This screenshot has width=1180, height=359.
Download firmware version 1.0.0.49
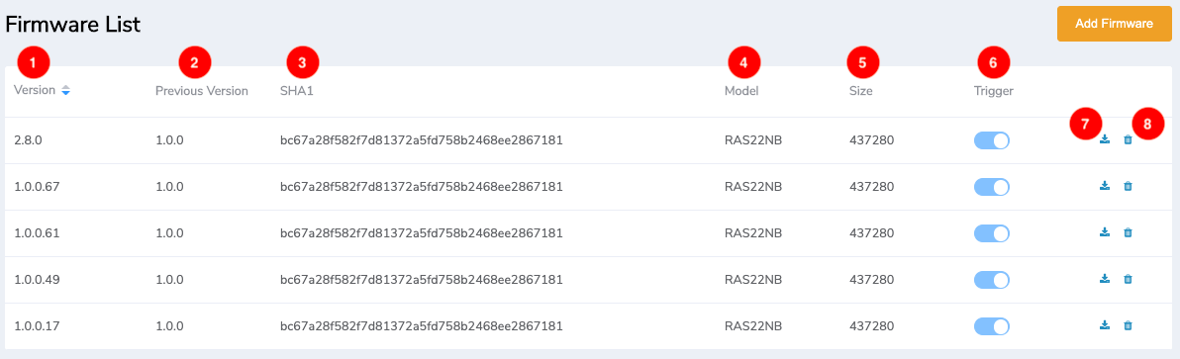tap(1104, 280)
